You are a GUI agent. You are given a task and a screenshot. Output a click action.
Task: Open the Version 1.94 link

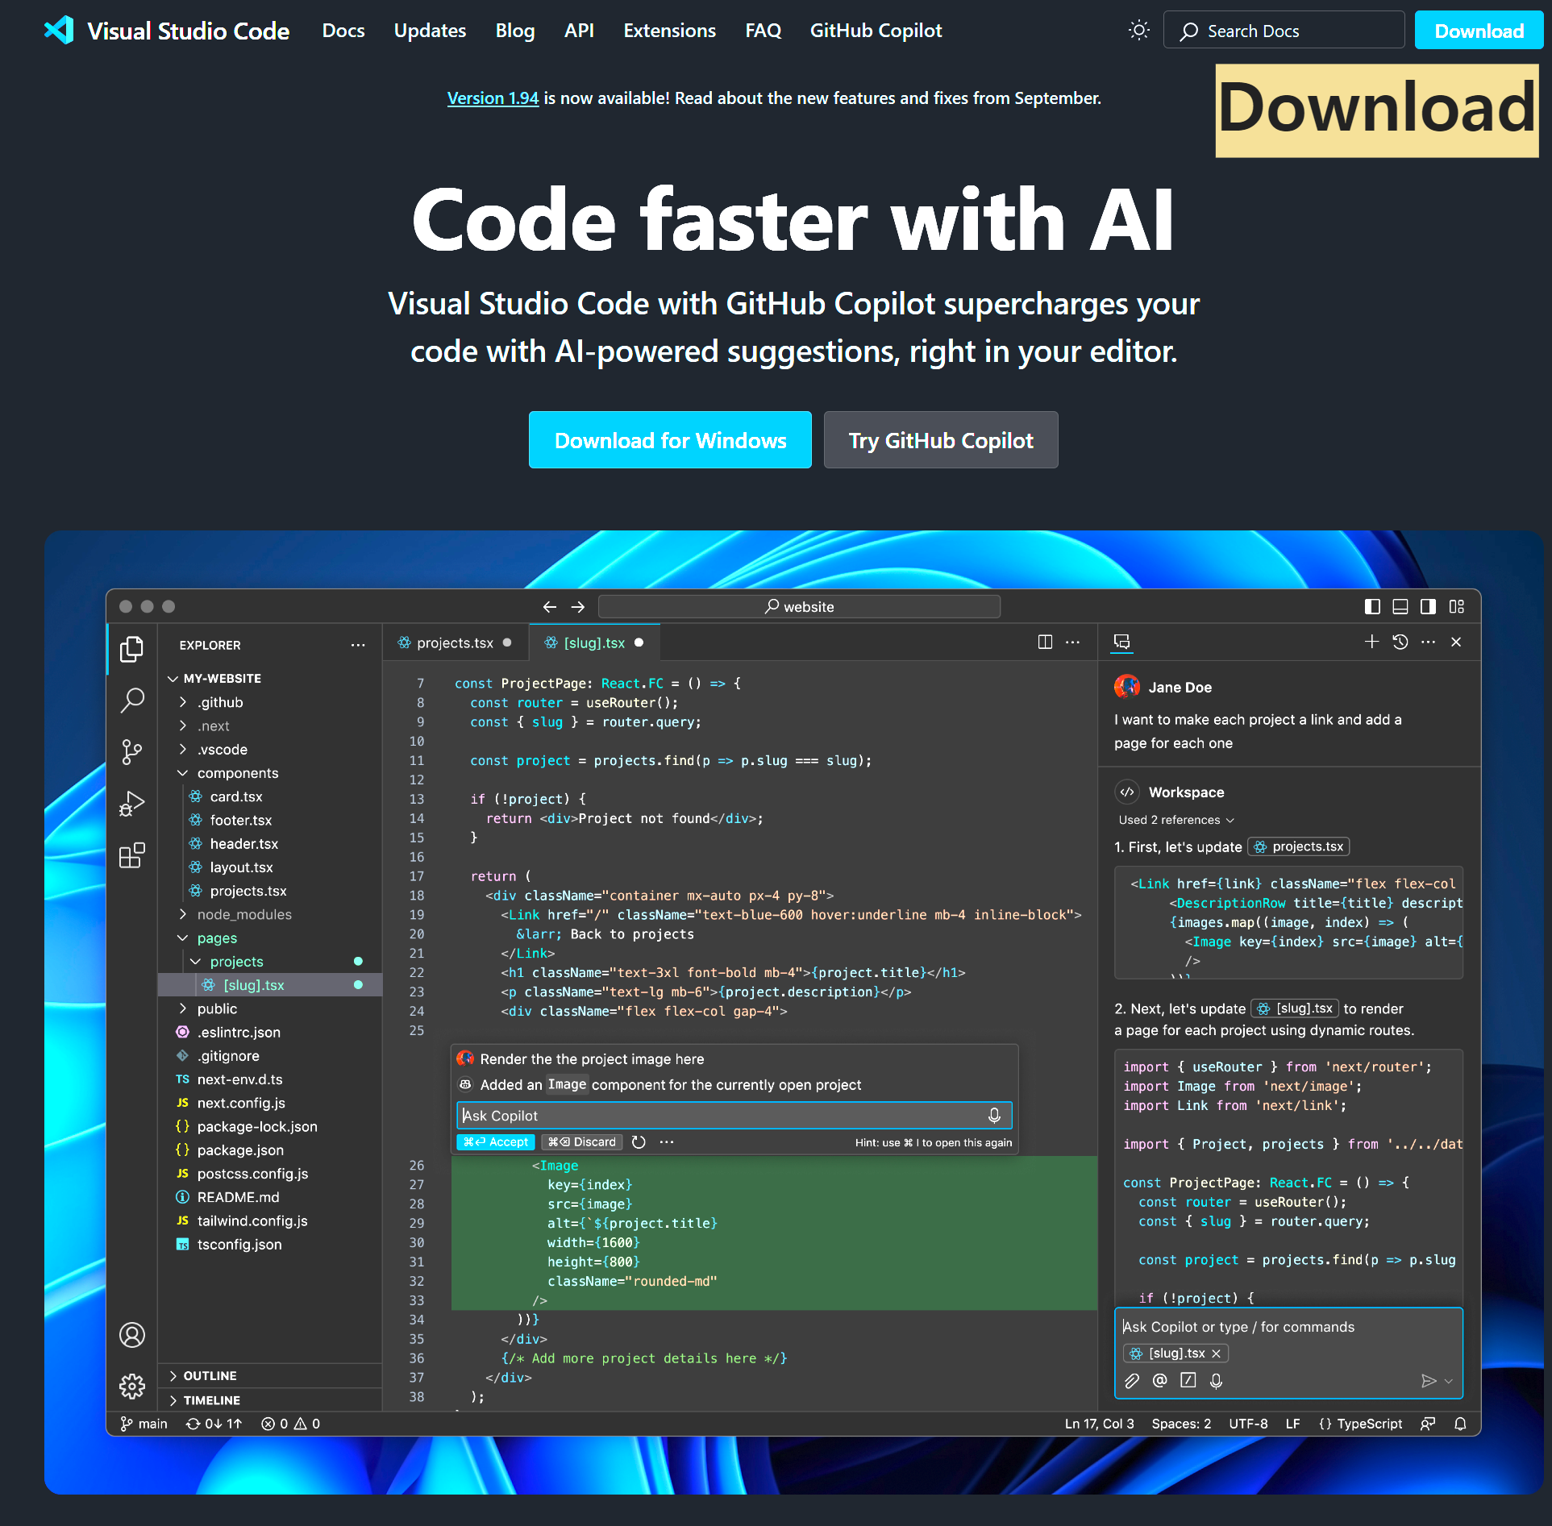tap(493, 98)
